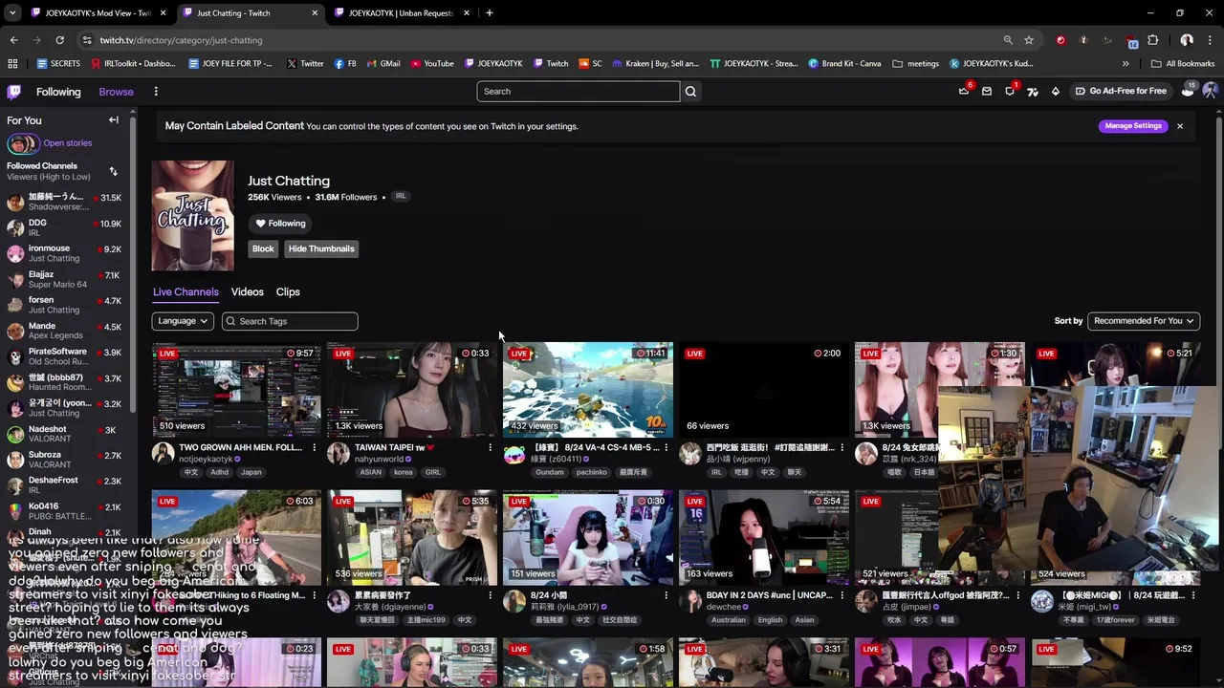
Task: Click Go Ad-Free for Free
Action: [x=1121, y=91]
